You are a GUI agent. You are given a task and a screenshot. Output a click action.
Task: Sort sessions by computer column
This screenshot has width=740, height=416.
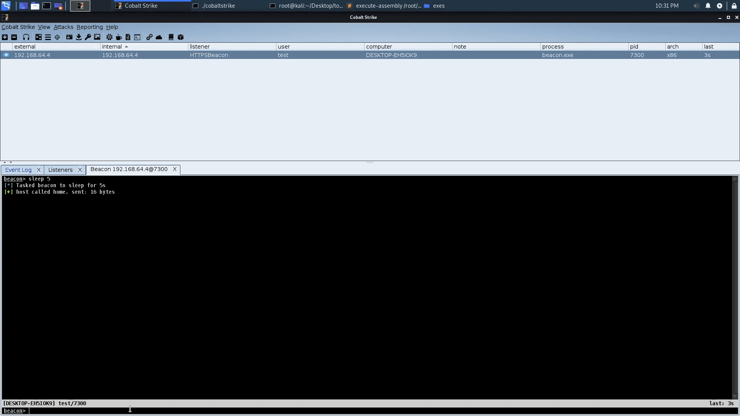(x=408, y=47)
